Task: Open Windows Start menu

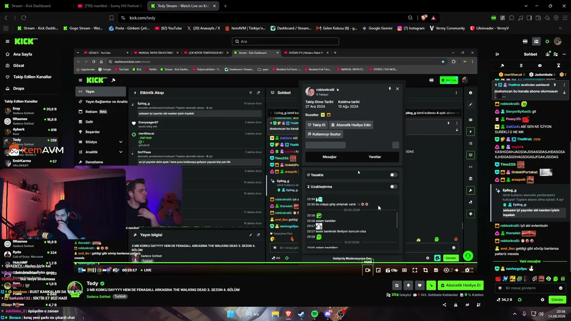Action: (231, 314)
